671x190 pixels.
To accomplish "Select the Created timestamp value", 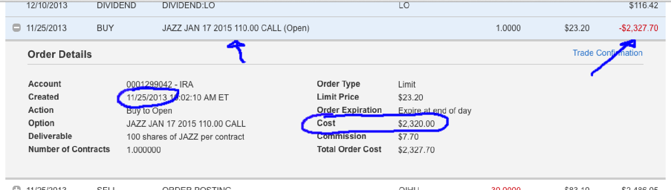I will pyautogui.click(x=177, y=97).
